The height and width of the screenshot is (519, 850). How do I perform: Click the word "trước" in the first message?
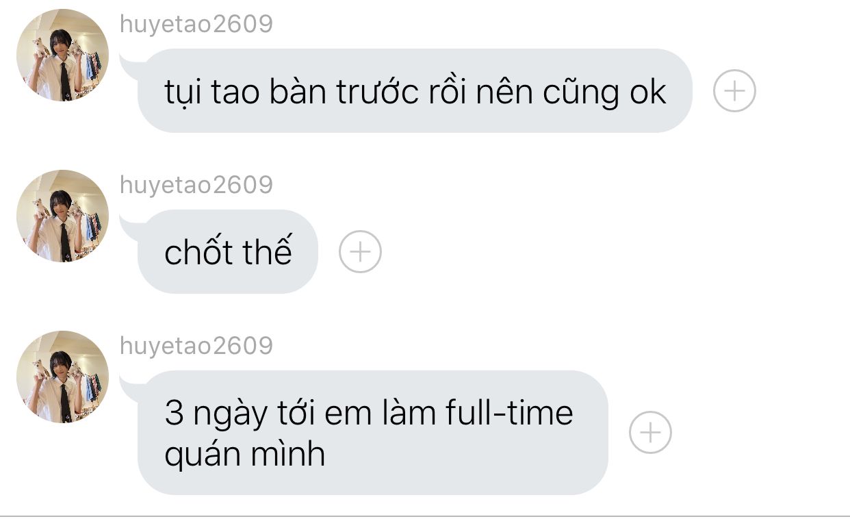[377, 93]
